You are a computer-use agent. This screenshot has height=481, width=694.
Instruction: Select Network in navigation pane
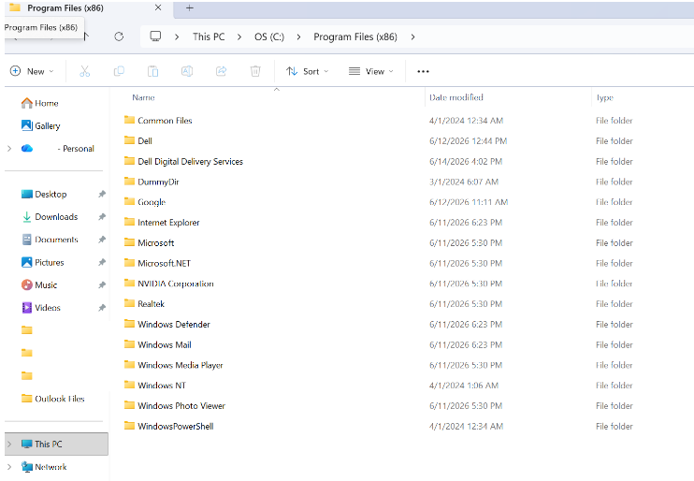click(44, 467)
